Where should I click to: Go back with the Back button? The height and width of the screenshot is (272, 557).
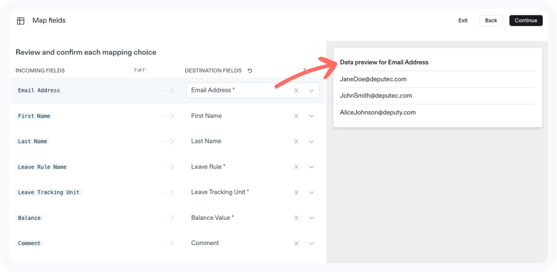(x=491, y=21)
